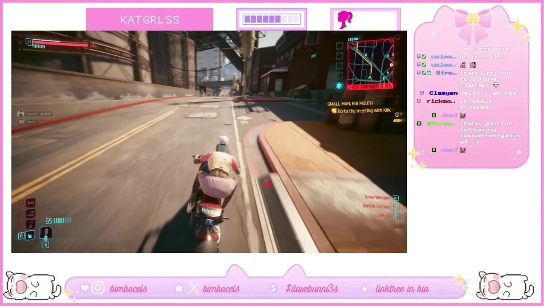
Task: Click 'Thank you for following Clamyen' message
Action: pos(486,79)
